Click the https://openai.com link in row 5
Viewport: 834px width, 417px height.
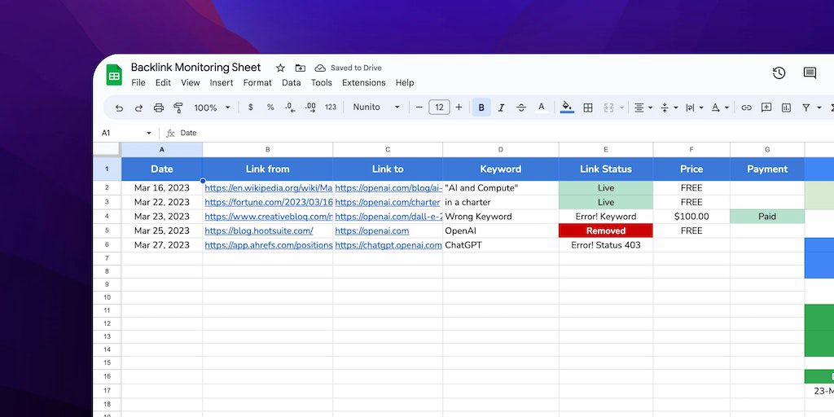(371, 231)
